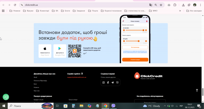Download the app via Google Play button
Viewport: 204px width, 109px height.
(x=60, y=51)
